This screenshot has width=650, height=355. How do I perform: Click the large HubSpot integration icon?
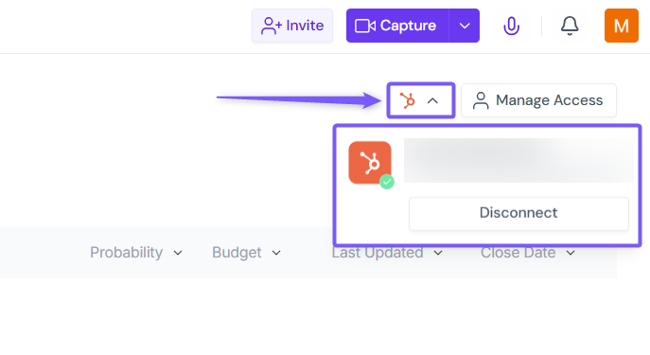370,163
